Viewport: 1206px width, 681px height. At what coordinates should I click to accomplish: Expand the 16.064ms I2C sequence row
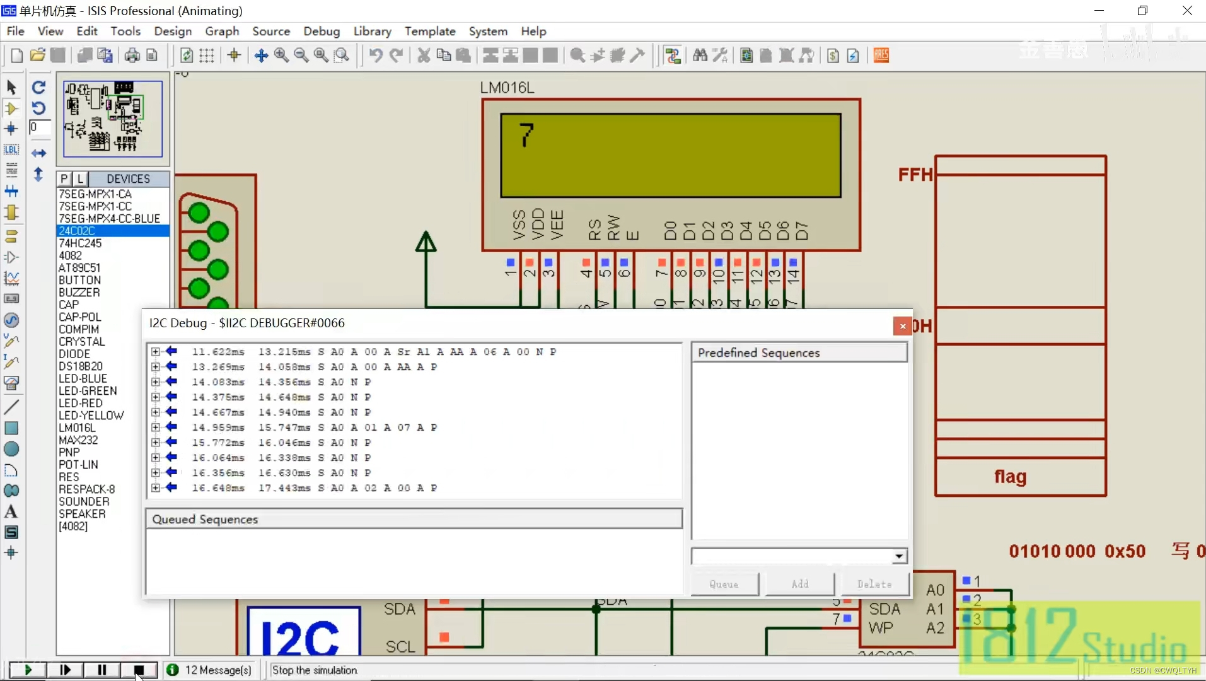click(156, 457)
